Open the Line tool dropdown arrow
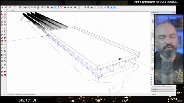 12,7
